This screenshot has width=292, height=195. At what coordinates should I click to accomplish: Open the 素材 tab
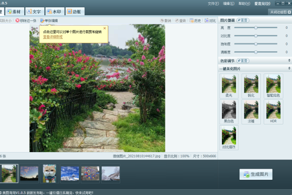pyautogui.click(x=15, y=12)
